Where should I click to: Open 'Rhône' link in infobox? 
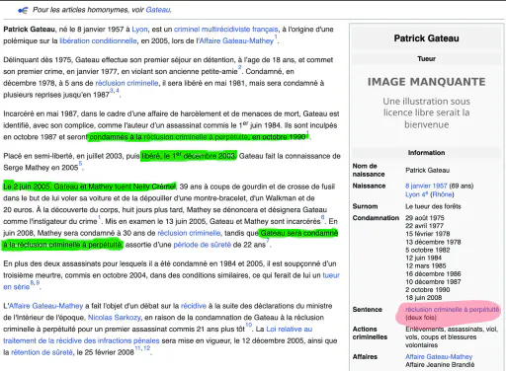coord(442,194)
